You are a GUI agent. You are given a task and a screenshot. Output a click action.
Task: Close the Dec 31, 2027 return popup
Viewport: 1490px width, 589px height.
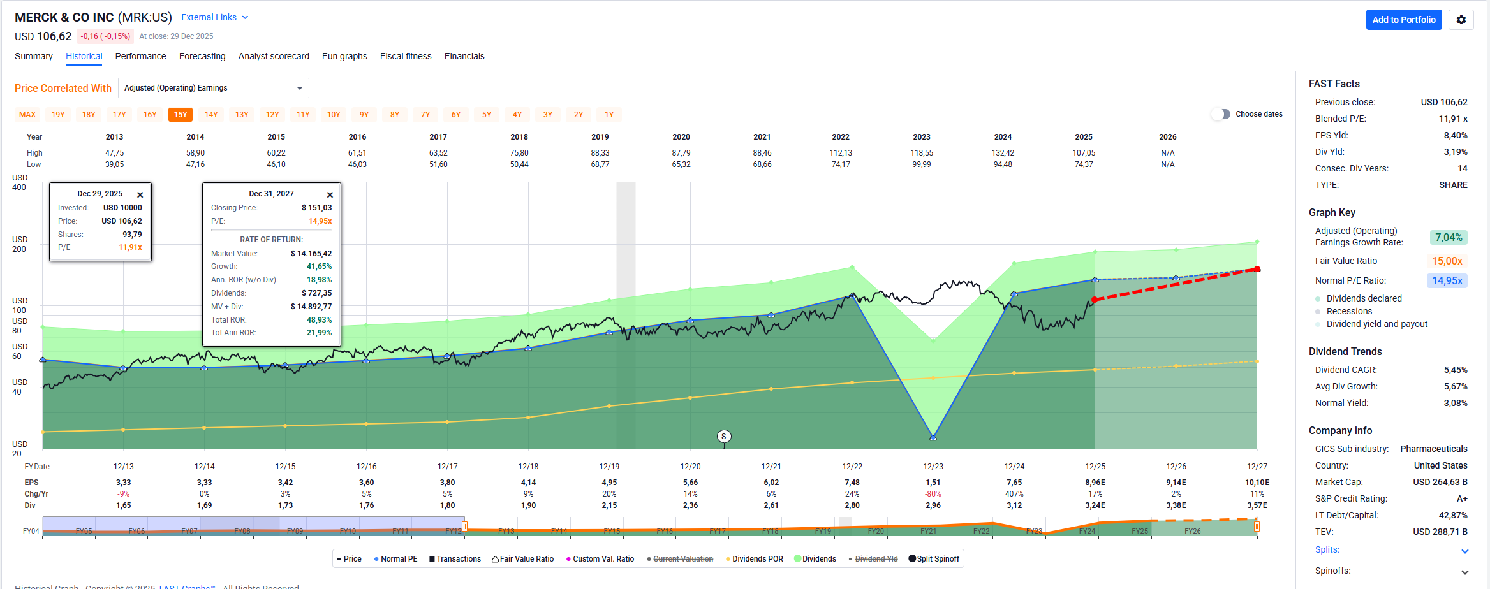(x=330, y=195)
